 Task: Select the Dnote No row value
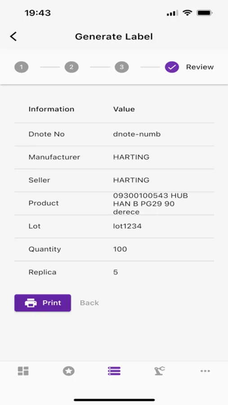click(x=137, y=134)
